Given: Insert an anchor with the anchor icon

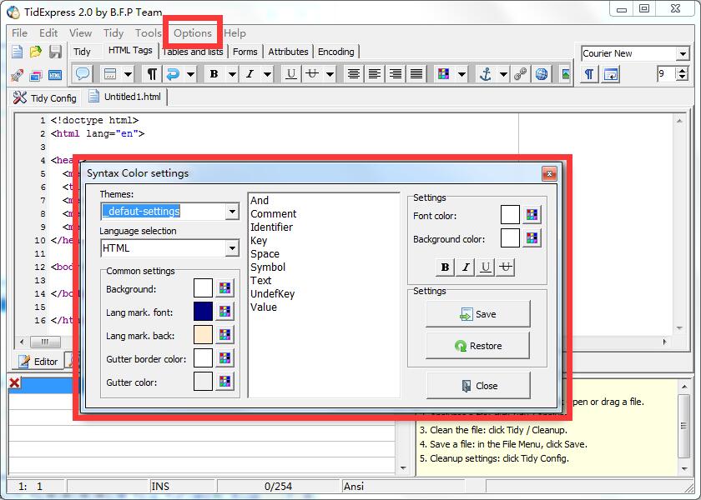Looking at the screenshot, I should tap(485, 73).
